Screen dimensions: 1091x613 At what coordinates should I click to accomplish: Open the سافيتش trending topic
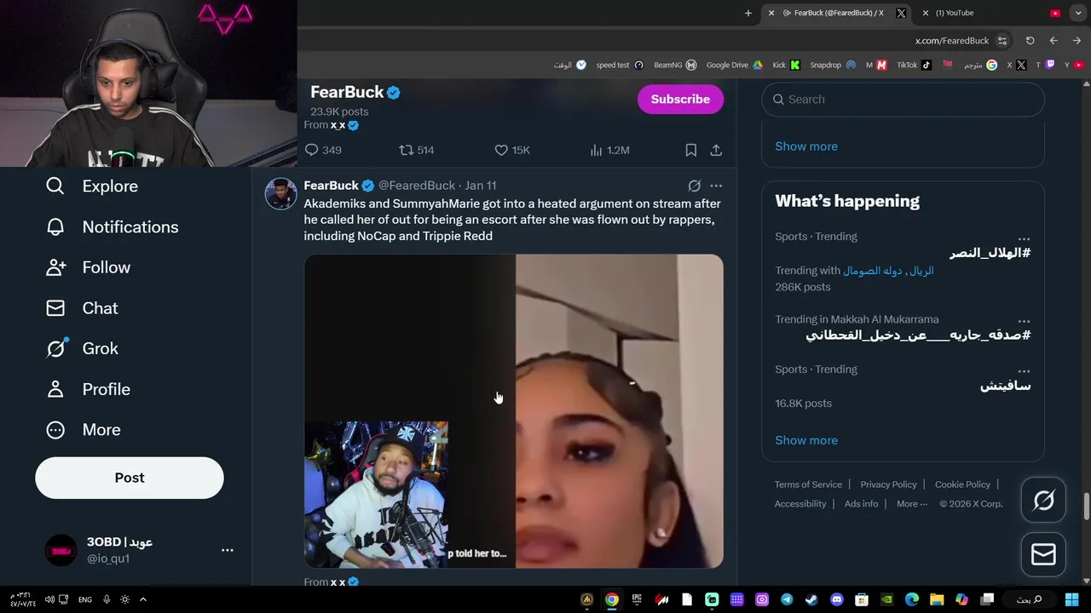coord(1006,386)
